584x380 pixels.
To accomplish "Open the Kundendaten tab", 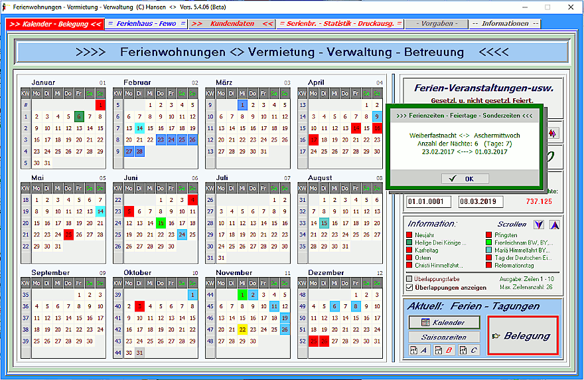I will click(232, 24).
